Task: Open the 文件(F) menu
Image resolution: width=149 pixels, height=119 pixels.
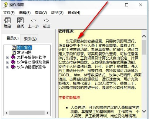Action: click(x=9, y=13)
